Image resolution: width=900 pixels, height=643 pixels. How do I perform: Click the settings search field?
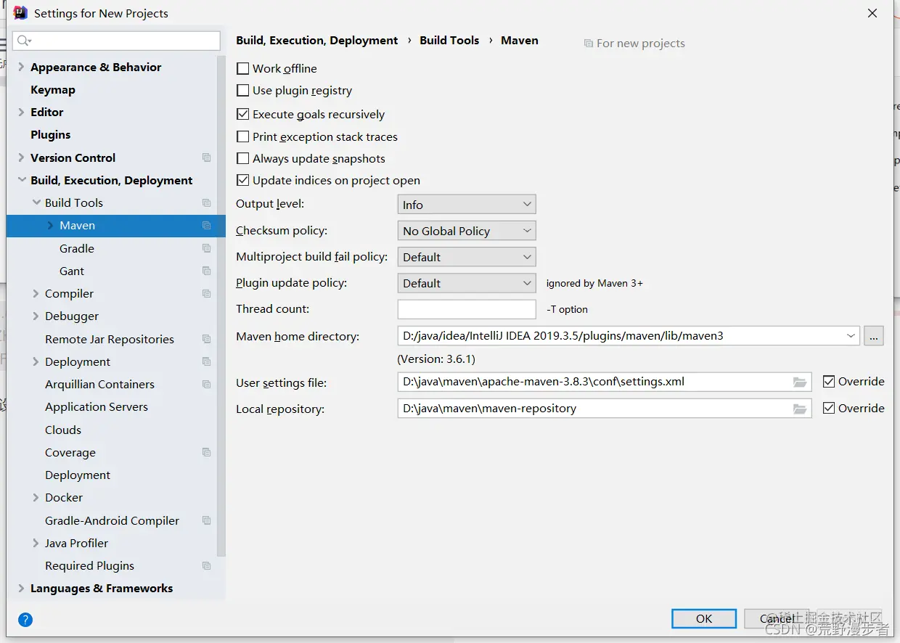(116, 41)
